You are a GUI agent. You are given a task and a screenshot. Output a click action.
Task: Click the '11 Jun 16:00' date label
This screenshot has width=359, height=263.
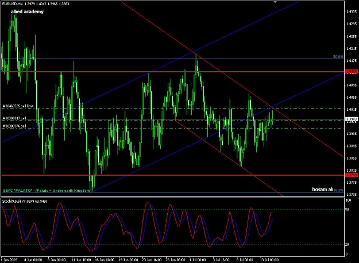click(81, 260)
